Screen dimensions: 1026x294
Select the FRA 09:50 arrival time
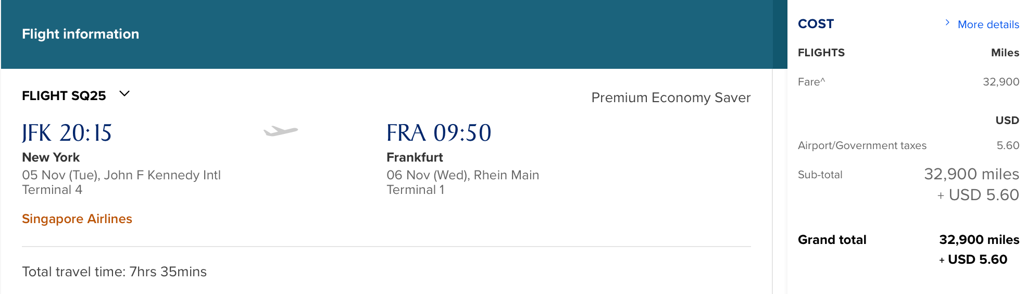click(439, 133)
